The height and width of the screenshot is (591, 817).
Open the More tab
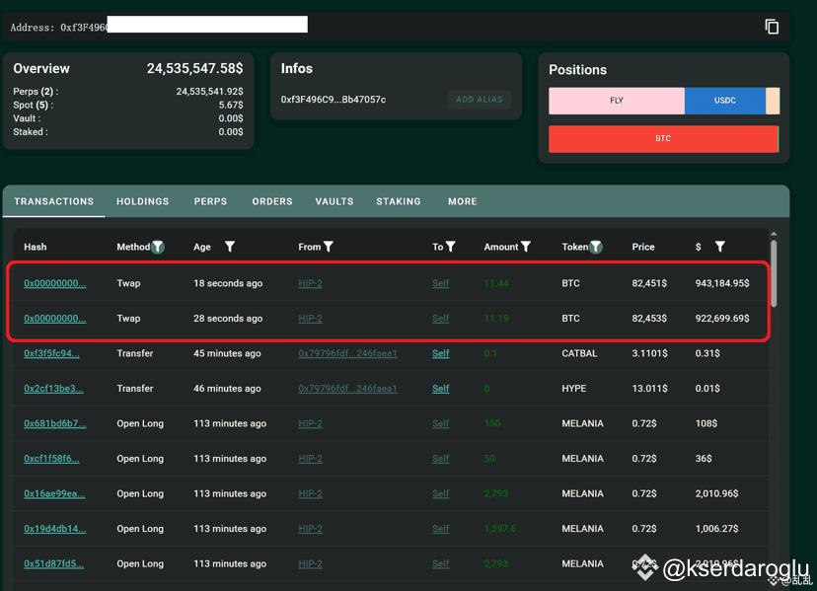tap(463, 201)
